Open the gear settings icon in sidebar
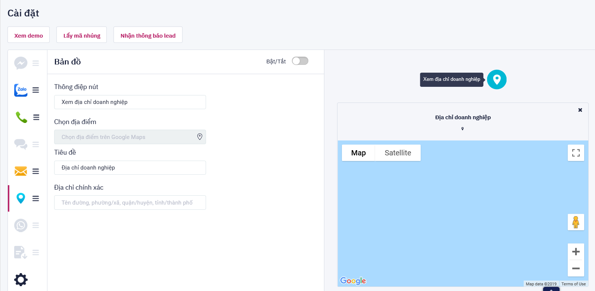Image resolution: width=595 pixels, height=291 pixels. (x=21, y=279)
